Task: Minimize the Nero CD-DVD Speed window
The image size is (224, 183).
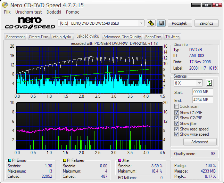Action: tap(196, 5)
